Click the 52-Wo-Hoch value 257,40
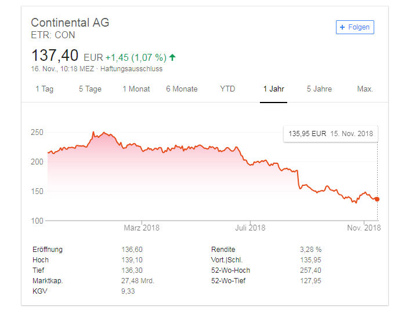The width and height of the screenshot is (416, 311). [x=310, y=270]
